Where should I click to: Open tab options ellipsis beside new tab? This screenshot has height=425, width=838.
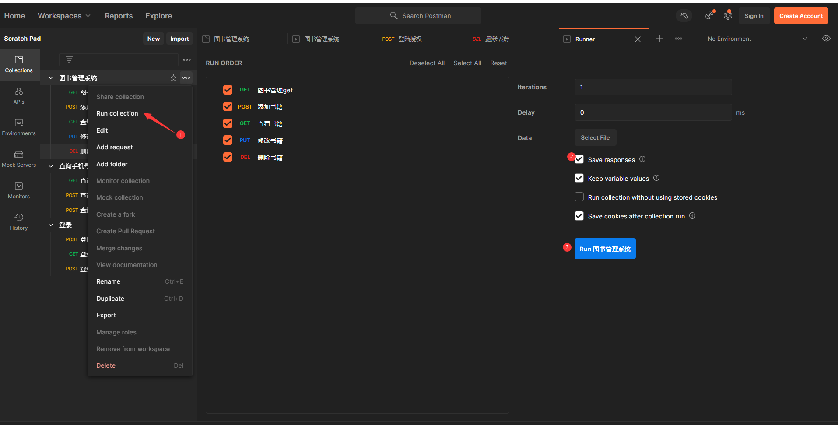pos(678,39)
